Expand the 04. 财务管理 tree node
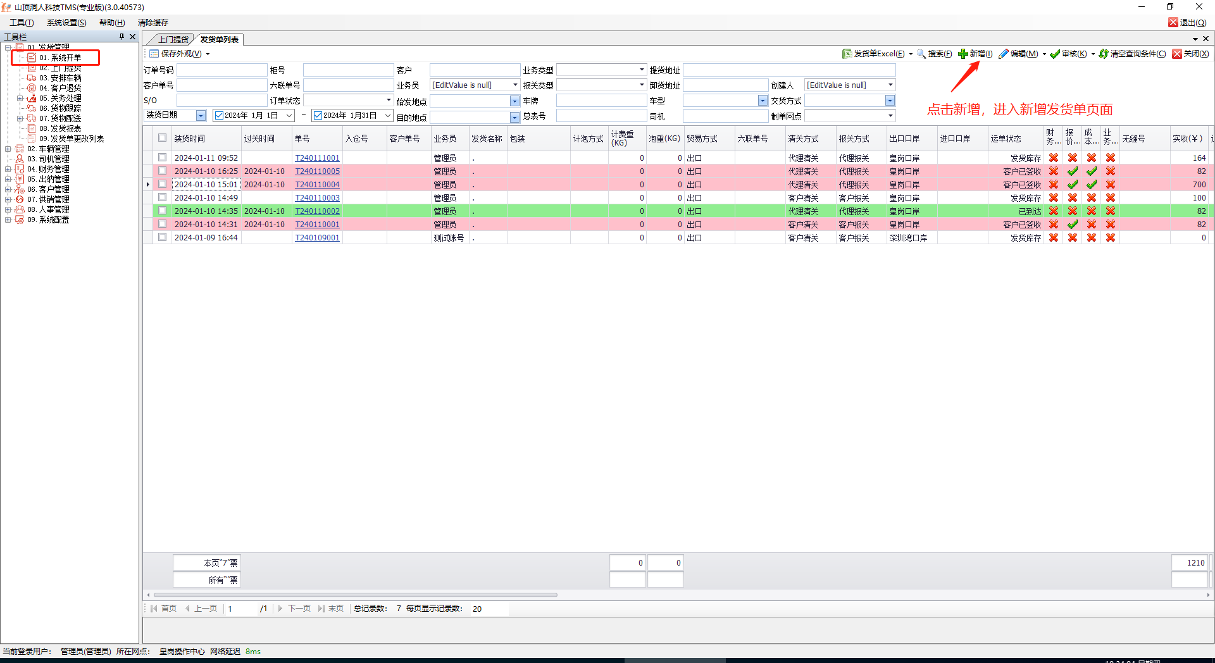 [8, 169]
